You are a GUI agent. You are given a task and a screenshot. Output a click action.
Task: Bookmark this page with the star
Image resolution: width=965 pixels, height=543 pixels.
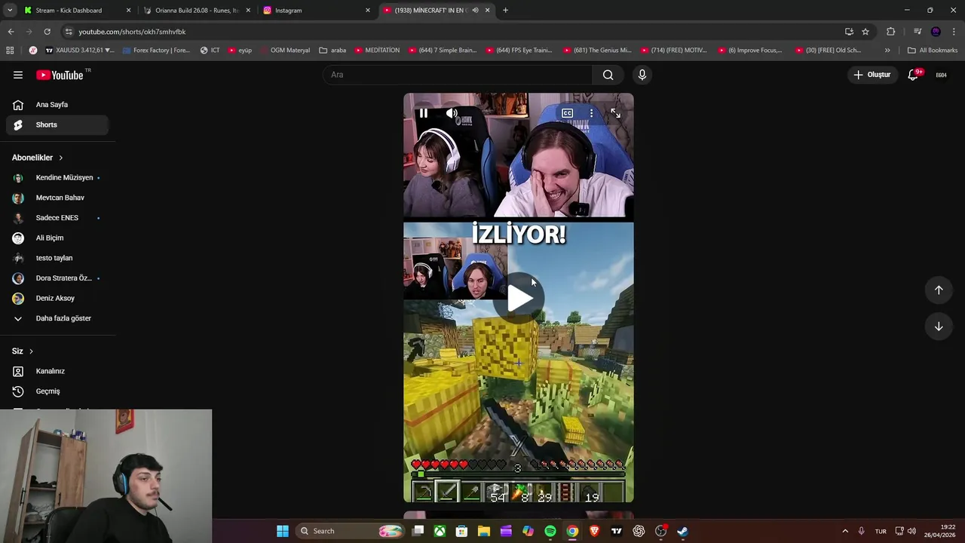point(865,32)
